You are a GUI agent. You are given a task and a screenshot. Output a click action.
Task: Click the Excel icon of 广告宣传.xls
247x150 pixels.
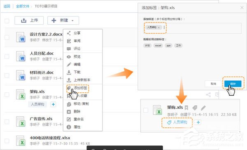[21, 122]
